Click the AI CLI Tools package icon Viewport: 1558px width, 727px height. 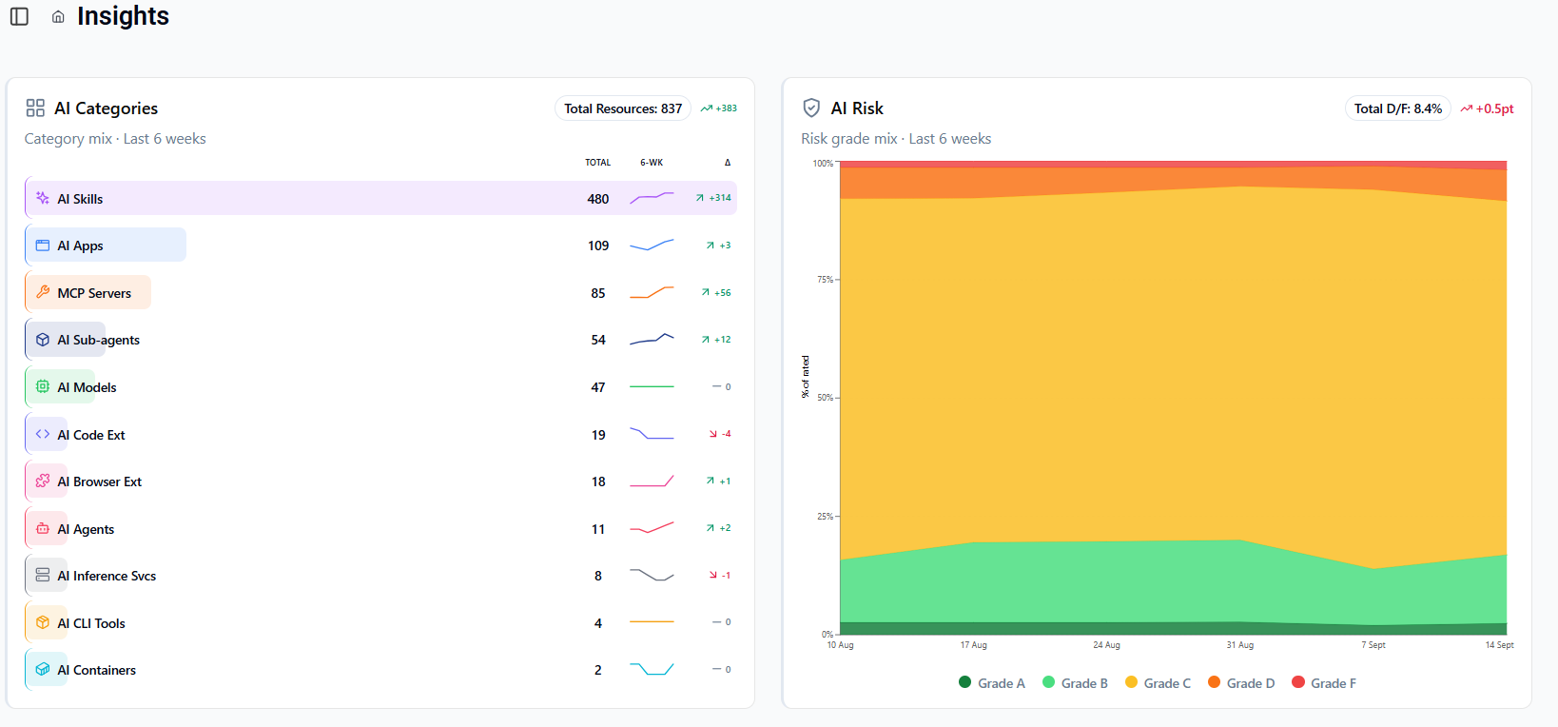[43, 622]
